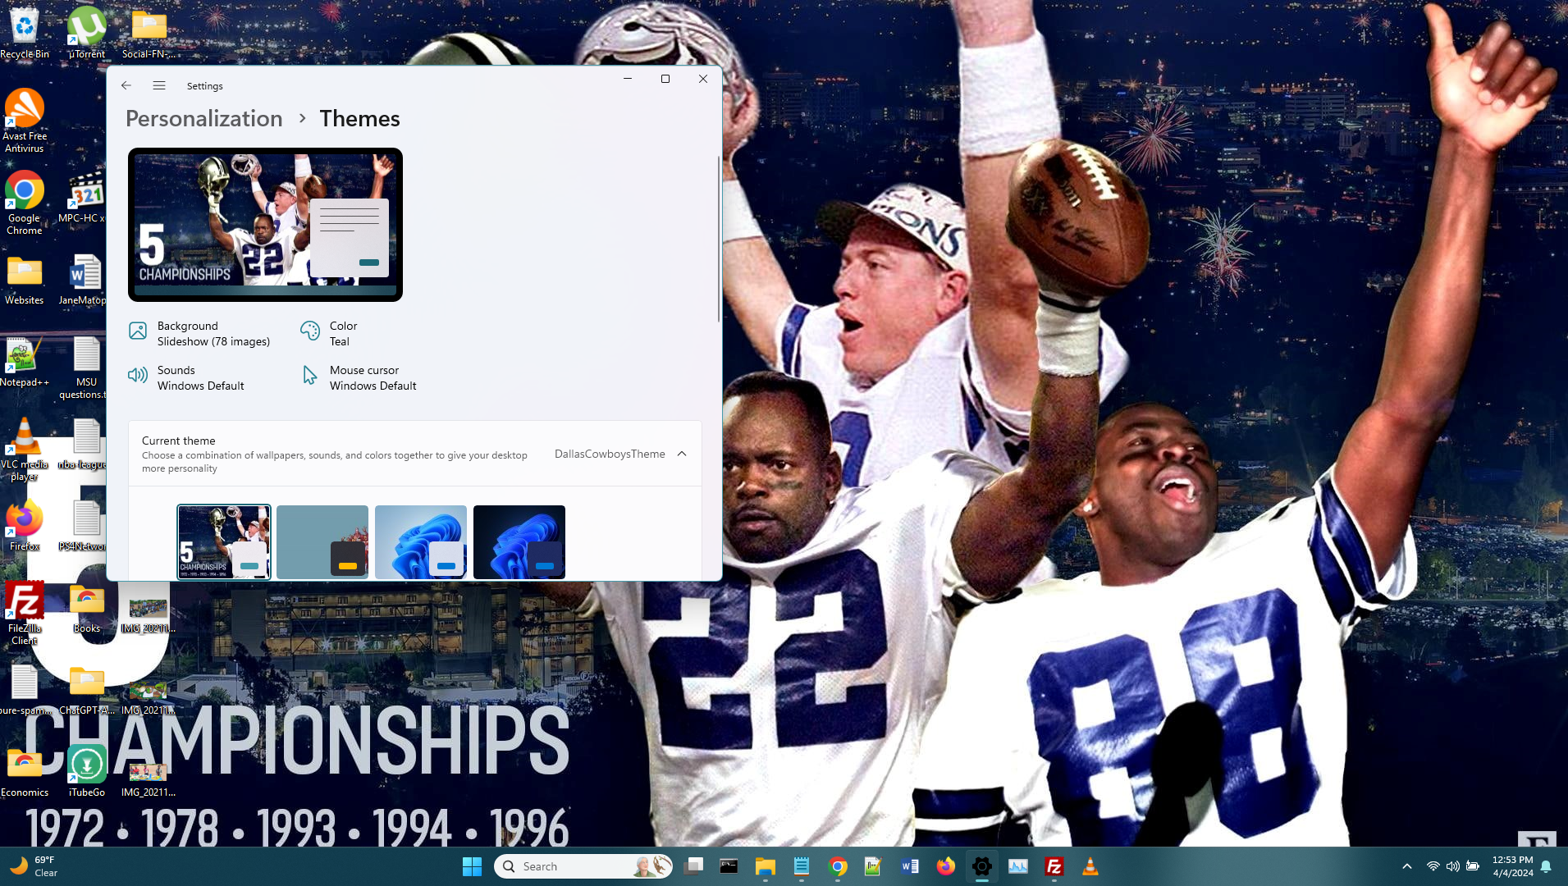Viewport: 1568px width, 886px height.
Task: Open the Windows Start menu
Action: point(472,866)
